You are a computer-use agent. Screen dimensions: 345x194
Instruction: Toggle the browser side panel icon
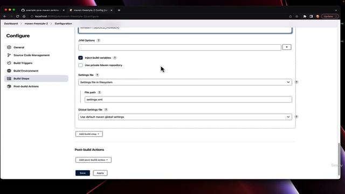tap(311, 16)
